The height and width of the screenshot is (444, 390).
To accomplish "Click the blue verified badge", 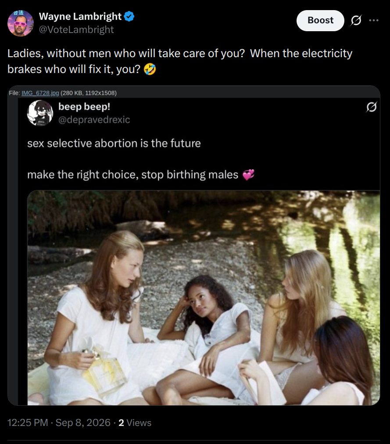I will click(x=129, y=16).
